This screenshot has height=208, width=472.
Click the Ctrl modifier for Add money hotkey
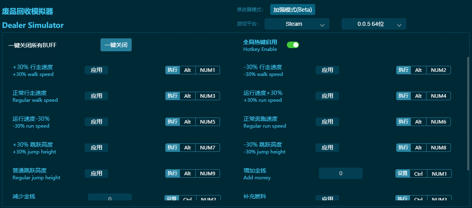pos(419,174)
